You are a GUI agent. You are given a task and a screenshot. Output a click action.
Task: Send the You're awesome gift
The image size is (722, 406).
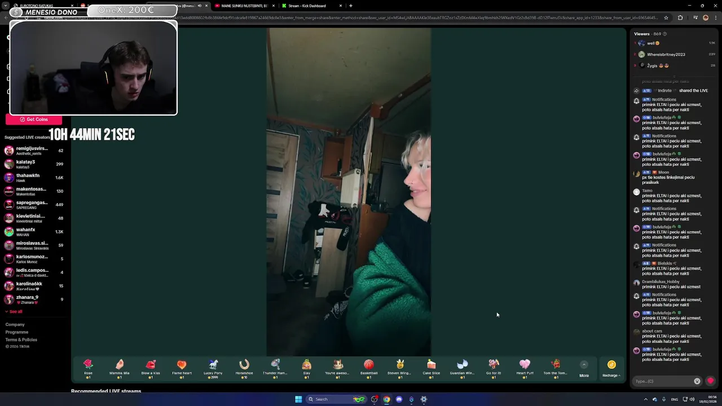click(x=337, y=369)
